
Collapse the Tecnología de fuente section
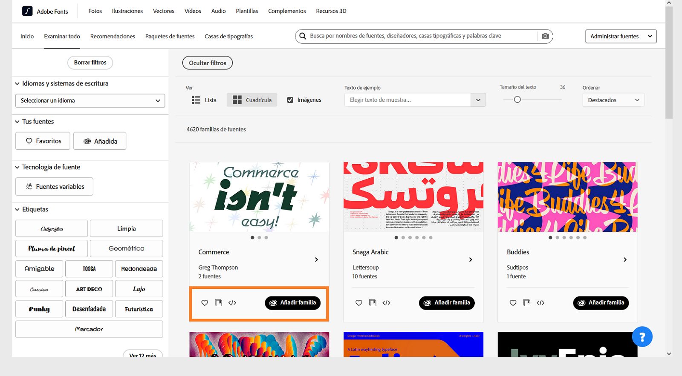(48, 167)
